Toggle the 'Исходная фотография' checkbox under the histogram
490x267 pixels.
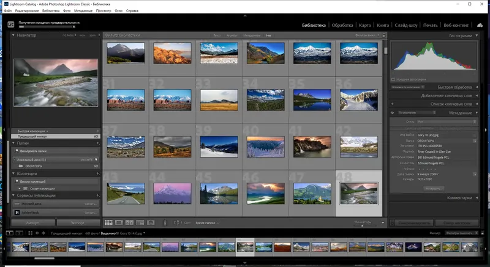pyautogui.click(x=393, y=79)
